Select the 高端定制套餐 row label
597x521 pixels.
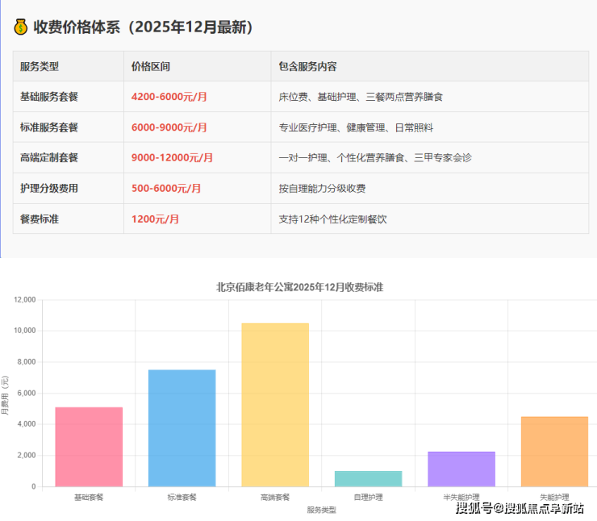(49, 158)
